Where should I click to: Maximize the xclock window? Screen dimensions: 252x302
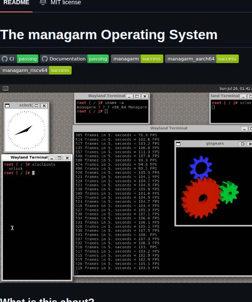[x=36, y=106]
